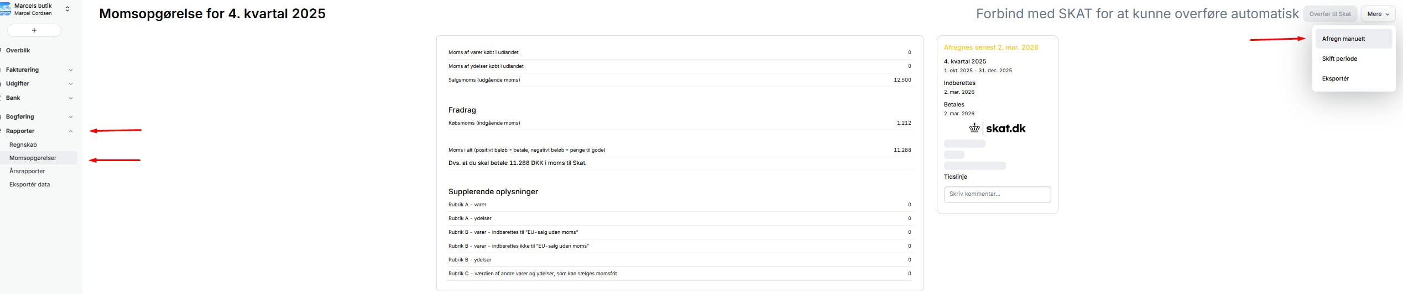Click the Overfør til Skat button
The width and height of the screenshot is (1403, 294).
1329,14
